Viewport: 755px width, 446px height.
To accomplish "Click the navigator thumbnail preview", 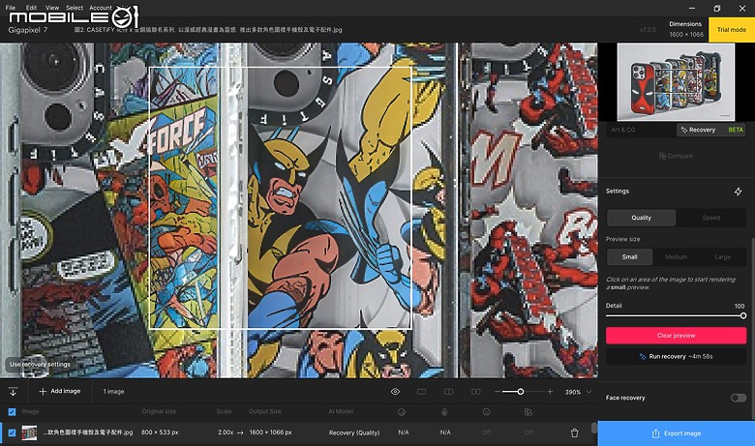I will point(676,82).
